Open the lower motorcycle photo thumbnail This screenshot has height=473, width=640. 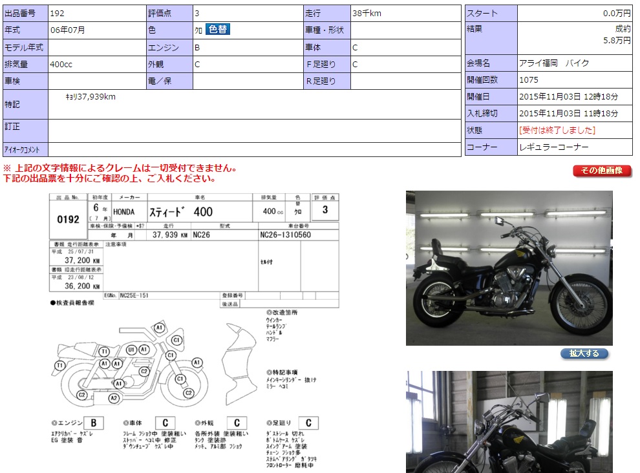click(x=509, y=421)
